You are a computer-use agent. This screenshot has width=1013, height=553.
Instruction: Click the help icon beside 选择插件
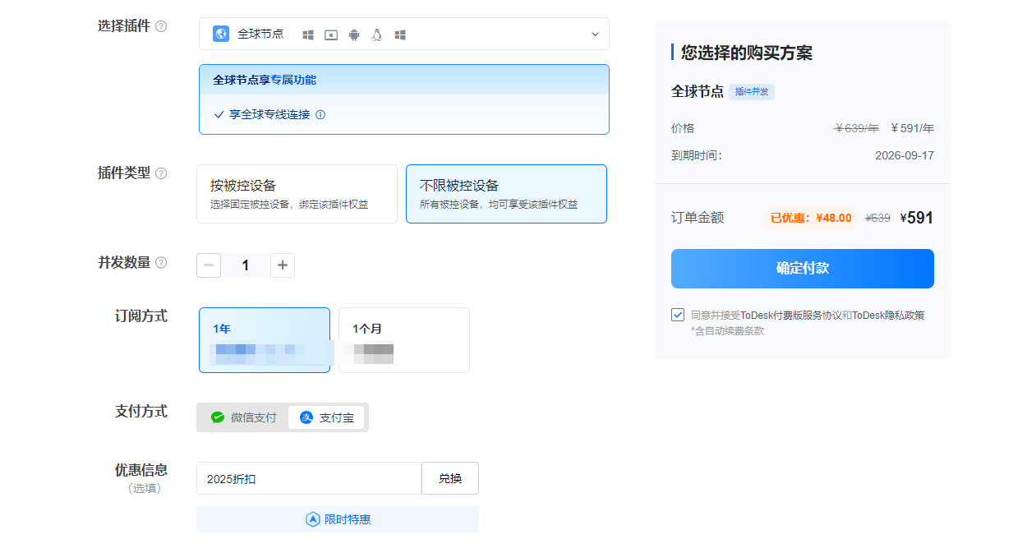(x=161, y=26)
